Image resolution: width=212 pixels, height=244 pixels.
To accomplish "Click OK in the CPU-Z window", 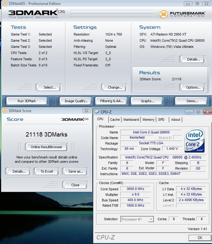I will [200, 238].
